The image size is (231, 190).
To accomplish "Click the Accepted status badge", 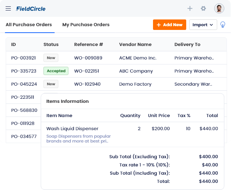I will 56,71.
